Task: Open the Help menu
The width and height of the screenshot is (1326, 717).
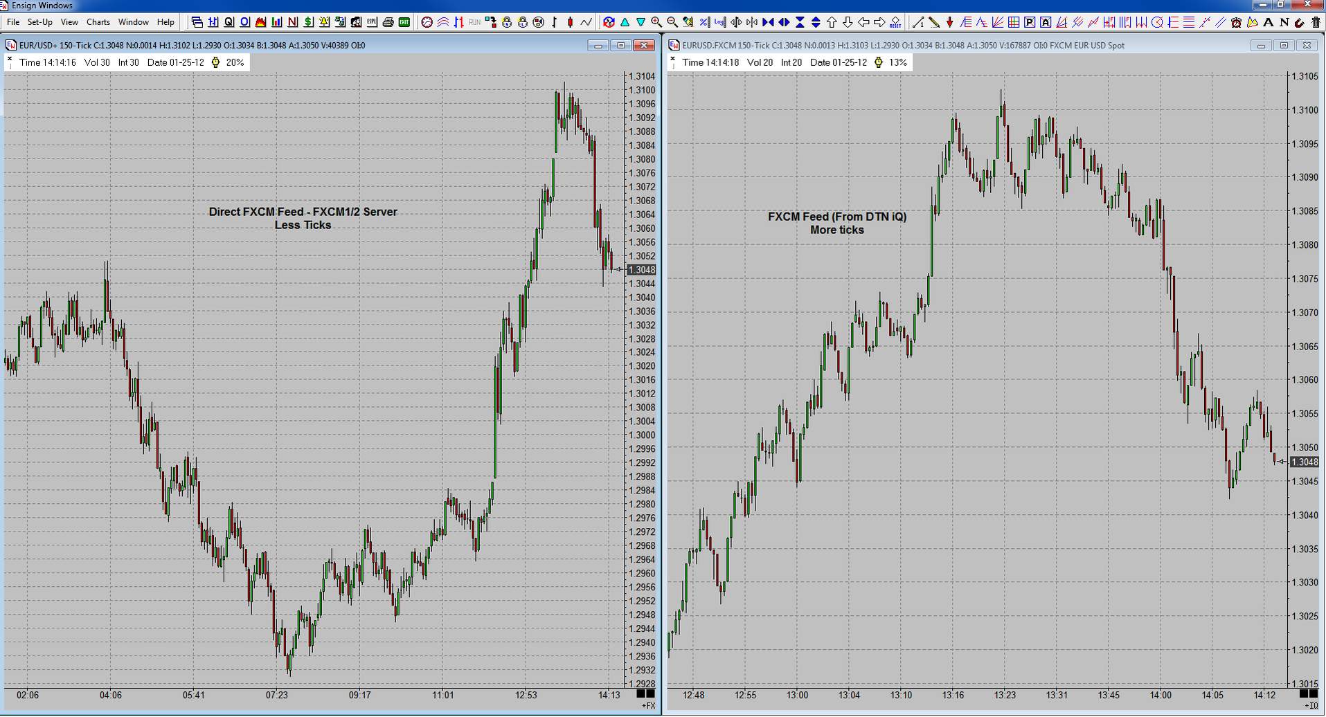Action: tap(165, 22)
